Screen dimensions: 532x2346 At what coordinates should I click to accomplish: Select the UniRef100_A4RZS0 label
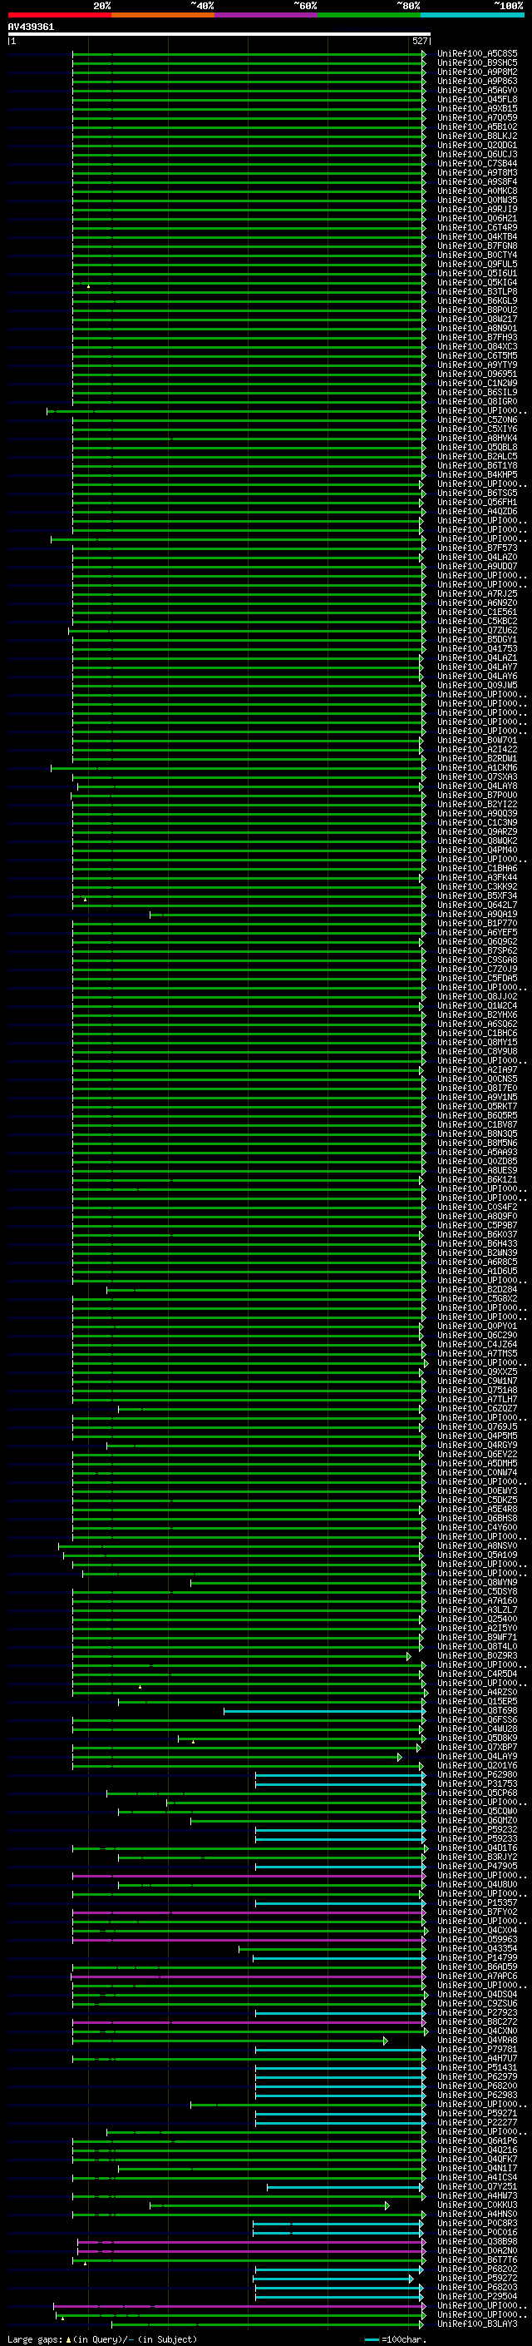click(477, 1692)
